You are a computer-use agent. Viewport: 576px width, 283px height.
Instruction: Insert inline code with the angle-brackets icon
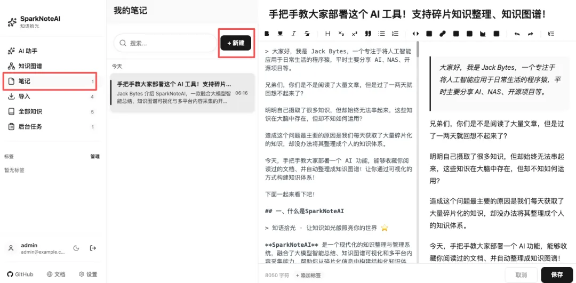pos(415,34)
